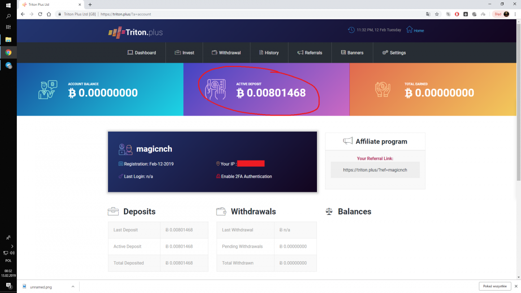
Task: Show hidden system tray icons
Action: (x=12, y=246)
